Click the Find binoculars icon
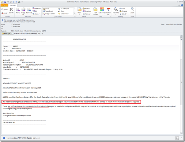The image size is (185, 142). pos(122,8)
